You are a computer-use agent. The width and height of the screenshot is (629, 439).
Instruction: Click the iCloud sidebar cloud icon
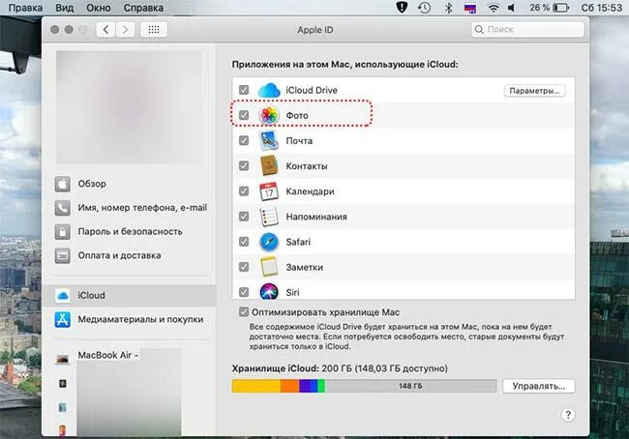tap(63, 296)
